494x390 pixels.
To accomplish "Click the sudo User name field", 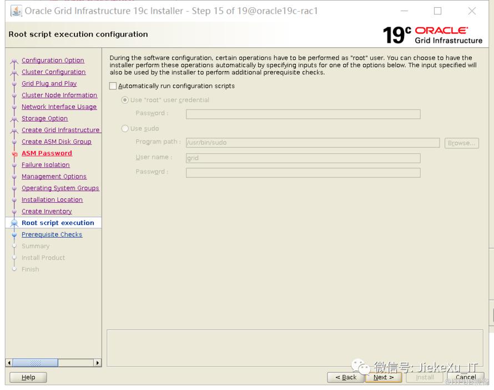I will [303, 158].
